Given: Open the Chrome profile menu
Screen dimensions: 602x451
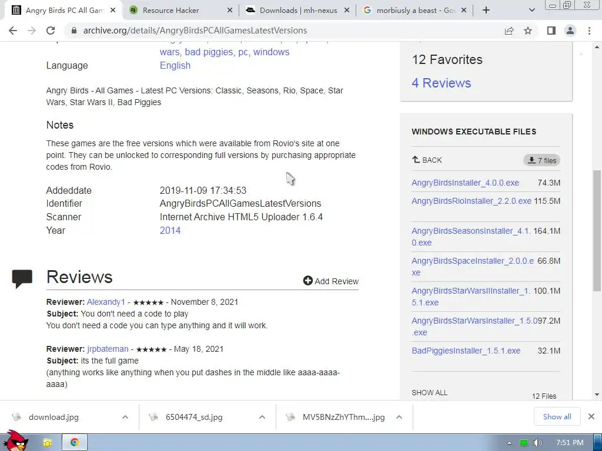Looking at the screenshot, I should click(570, 31).
